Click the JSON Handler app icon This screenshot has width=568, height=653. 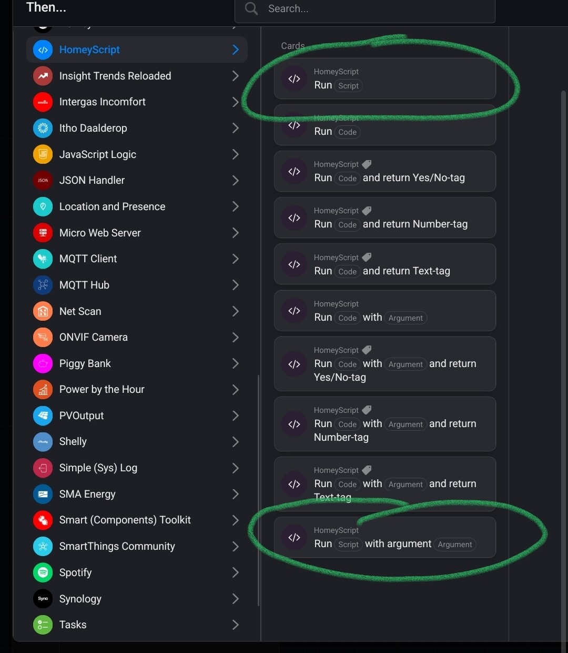(x=43, y=180)
